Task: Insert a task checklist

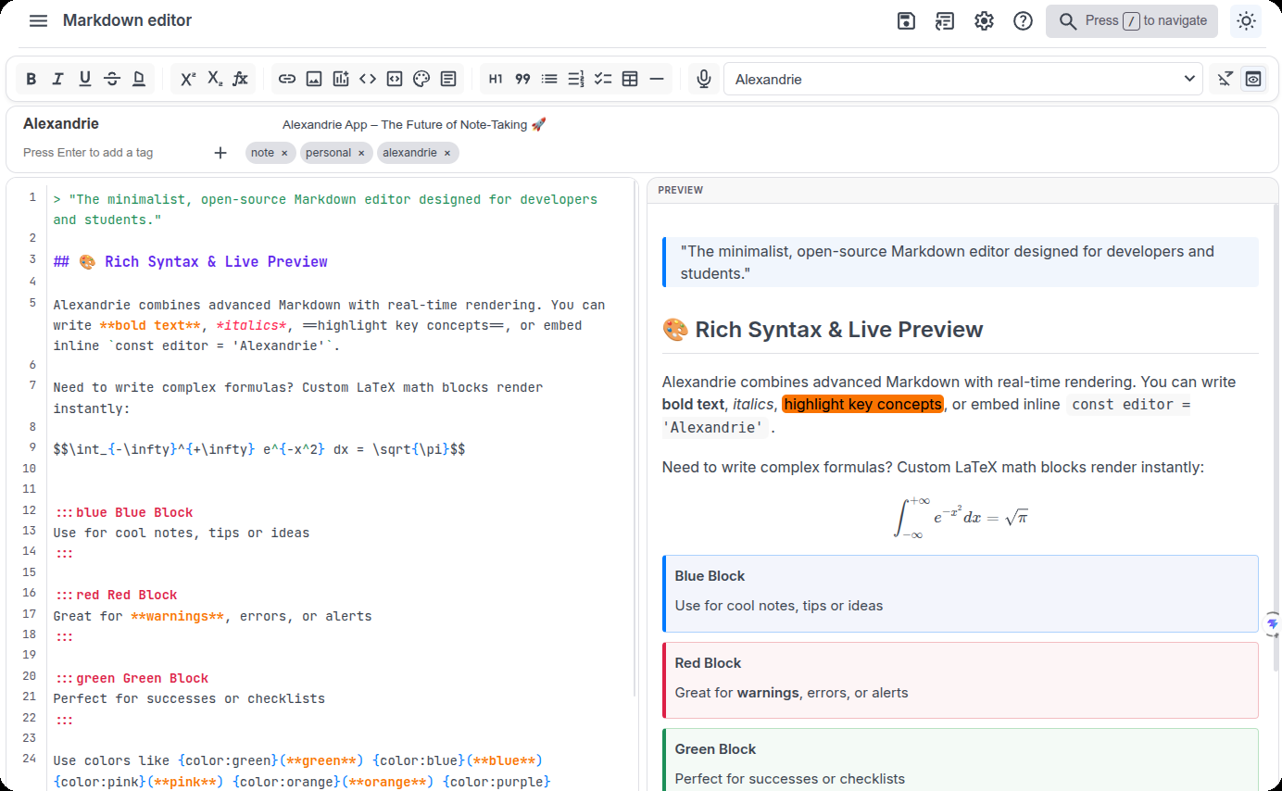Action: click(603, 79)
